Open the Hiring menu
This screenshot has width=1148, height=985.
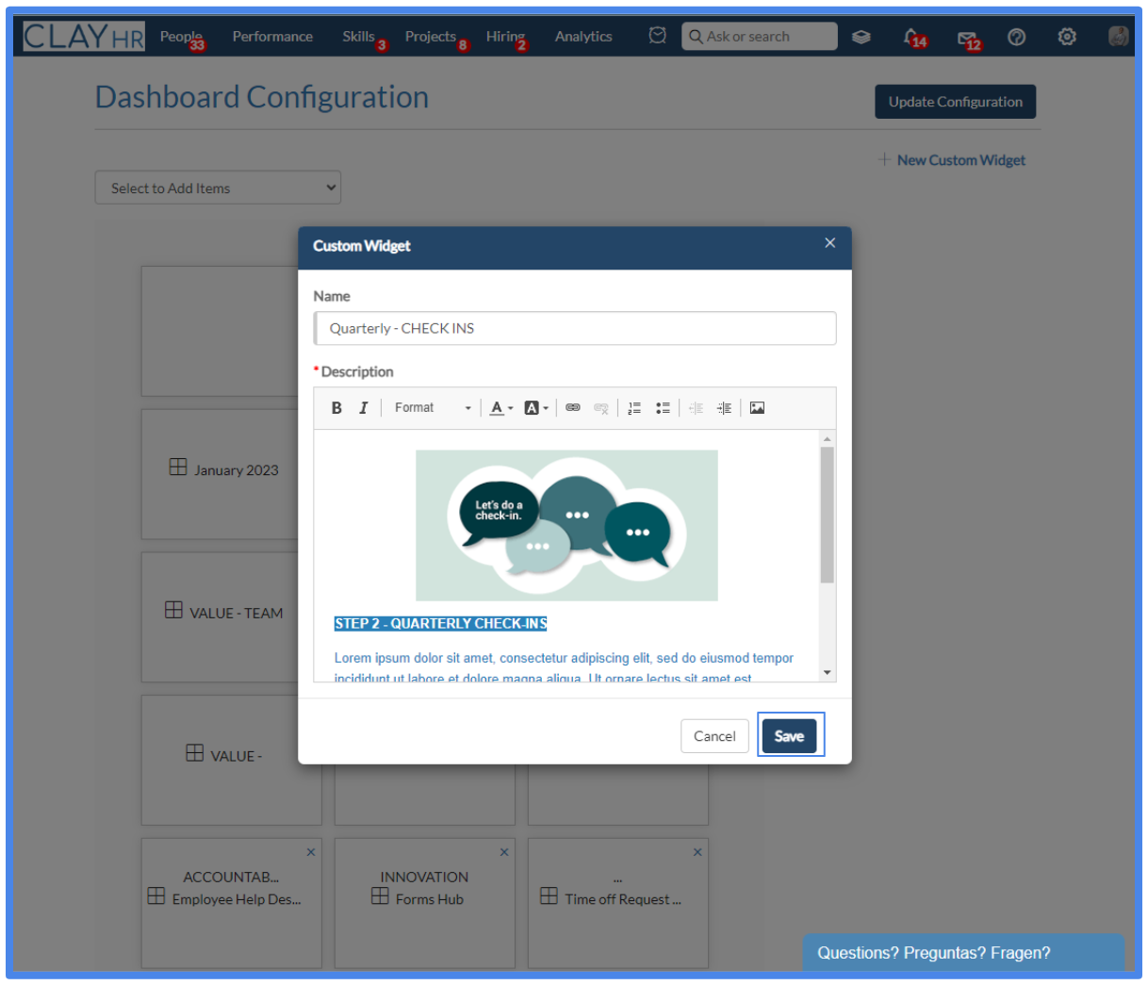[502, 36]
